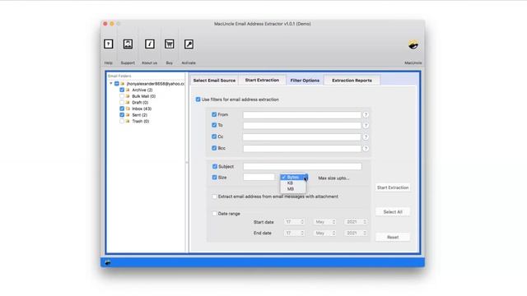This screenshot has width=527, height=296.
Task: Open the Start date year selector
Action: click(356, 222)
